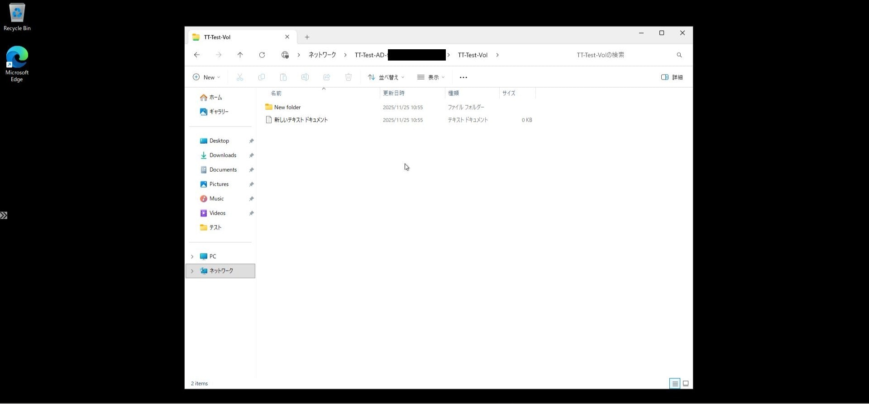Go up one folder level
The image size is (869, 404).
click(240, 55)
